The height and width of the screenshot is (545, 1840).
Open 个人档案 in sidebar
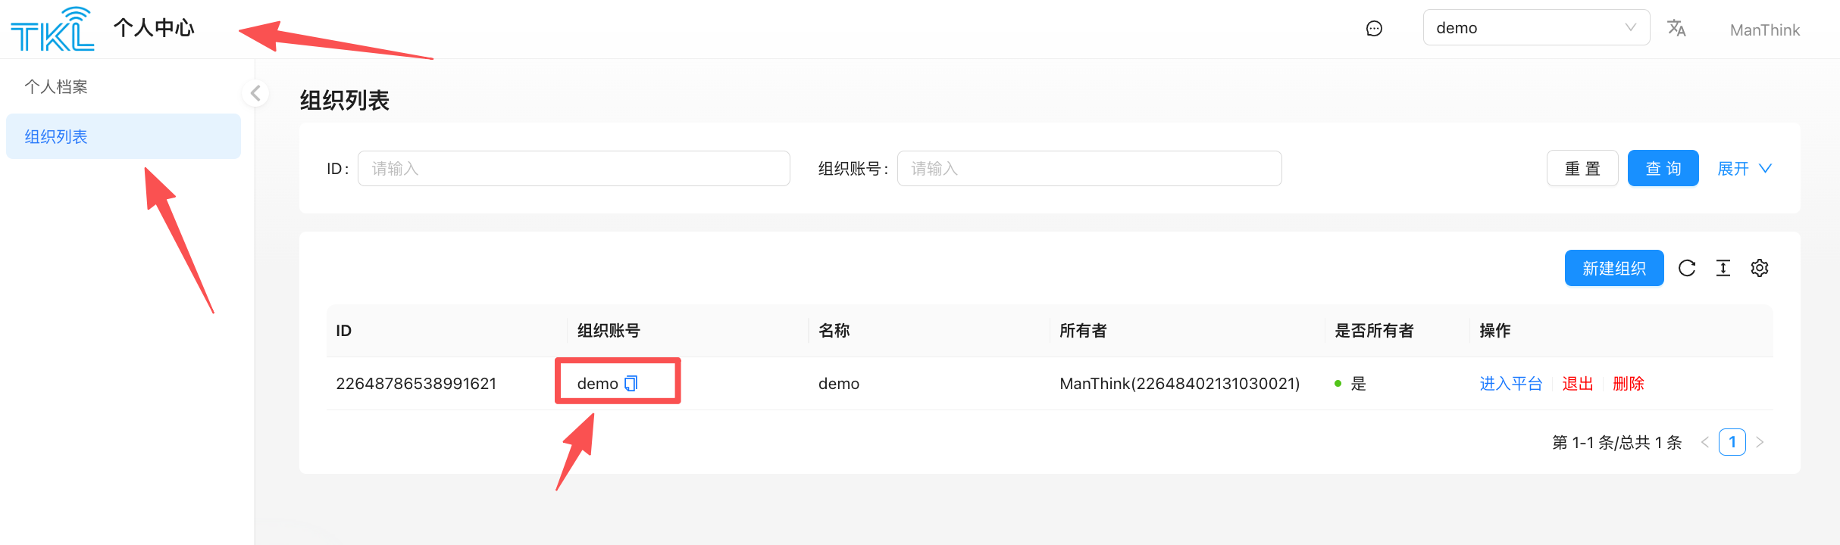click(56, 87)
